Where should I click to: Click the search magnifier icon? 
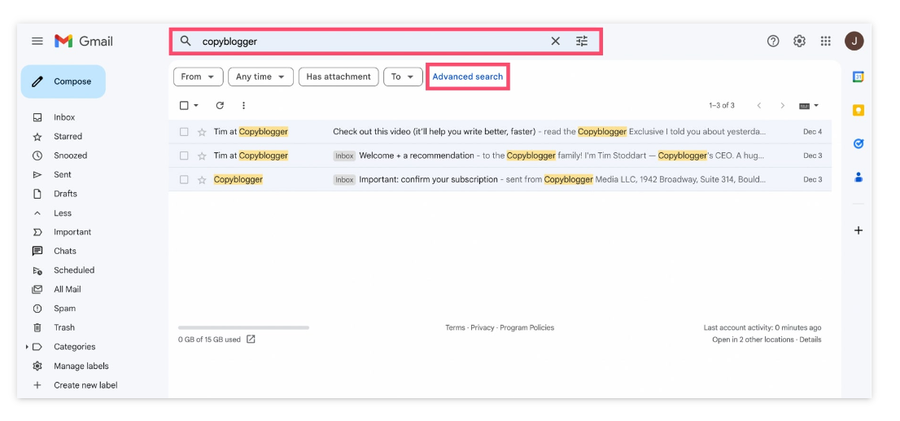(186, 41)
